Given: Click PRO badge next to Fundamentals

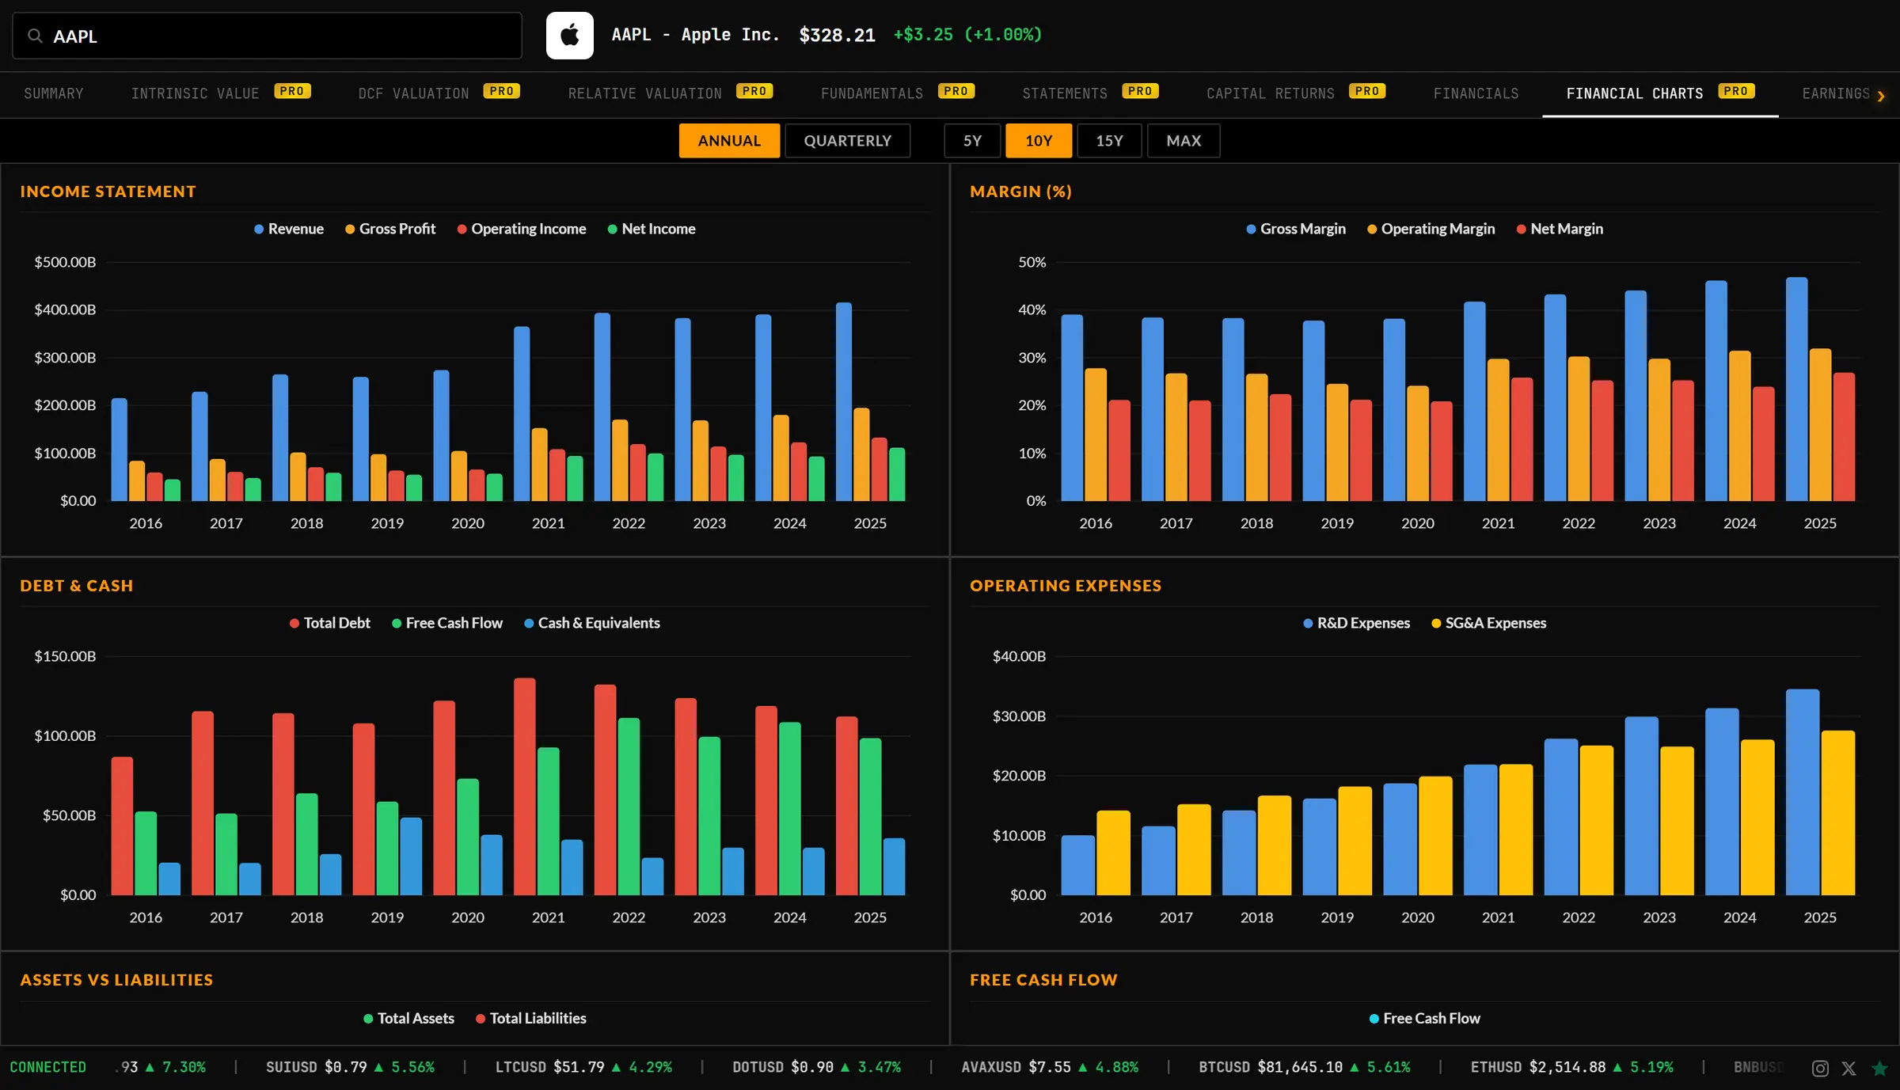Looking at the screenshot, I should click(x=956, y=91).
